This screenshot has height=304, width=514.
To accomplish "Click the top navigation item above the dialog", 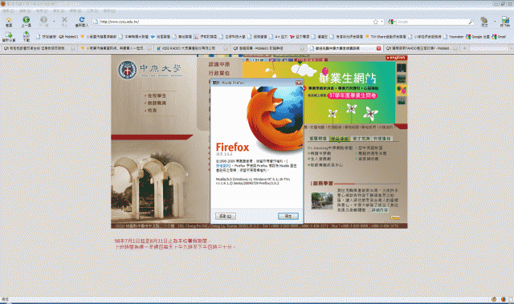I will click(x=219, y=64).
